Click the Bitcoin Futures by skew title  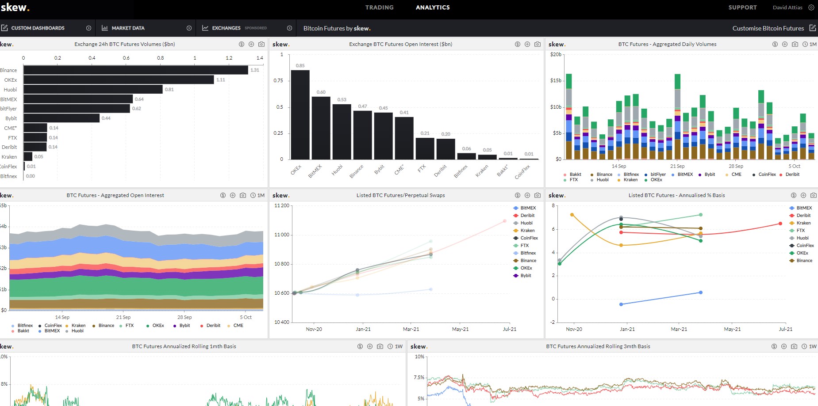(x=337, y=28)
